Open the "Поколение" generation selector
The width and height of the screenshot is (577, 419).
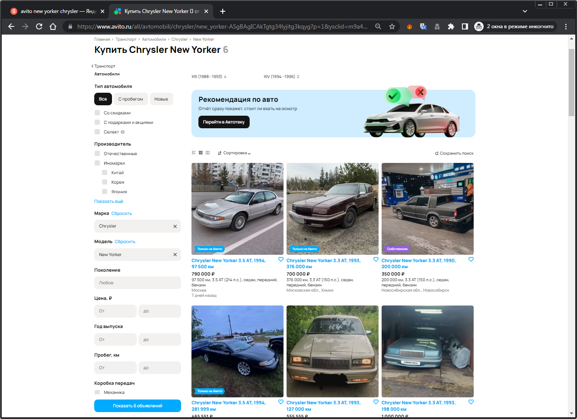point(137,283)
